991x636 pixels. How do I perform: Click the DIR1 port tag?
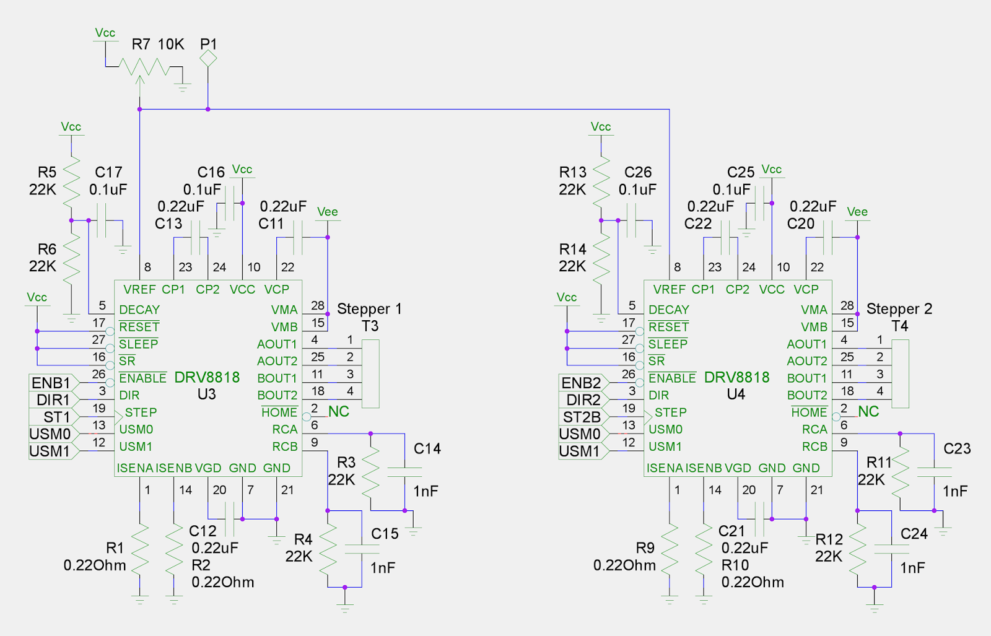pyautogui.click(x=54, y=400)
